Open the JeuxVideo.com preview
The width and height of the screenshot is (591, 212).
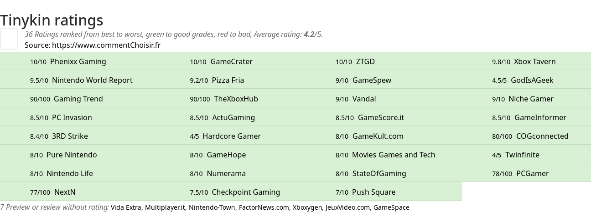click(x=347, y=207)
